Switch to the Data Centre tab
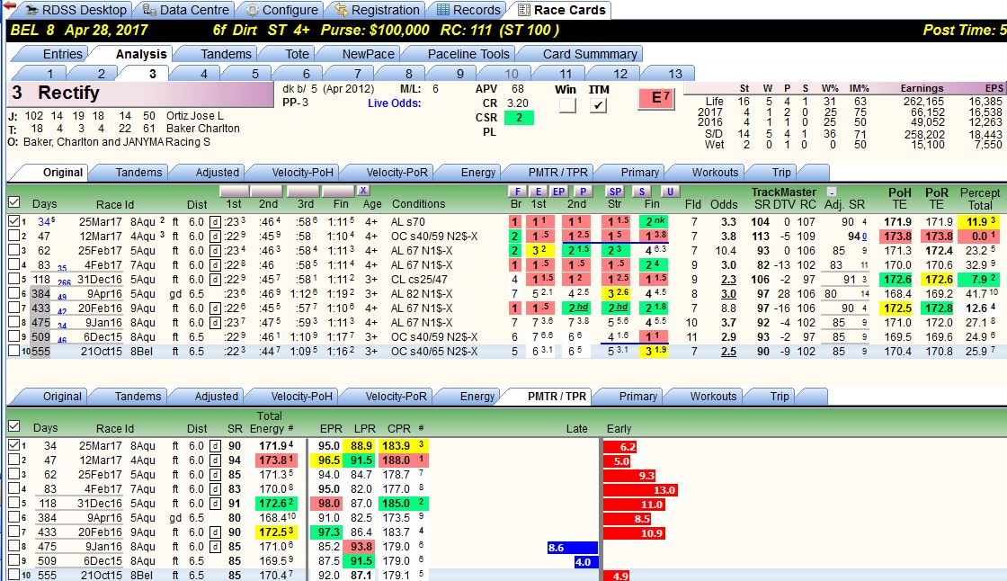Viewport: 1007px width, 581px height. tap(185, 10)
